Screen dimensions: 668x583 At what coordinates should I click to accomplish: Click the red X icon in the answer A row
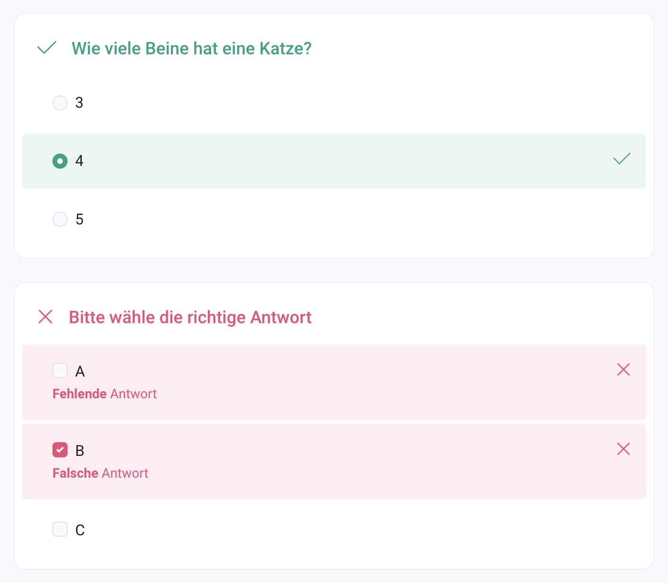click(623, 369)
